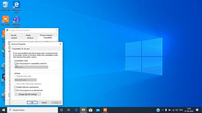Switch to Security tab in Google Chrome Properties
The width and height of the screenshot is (202, 113).
14,35
